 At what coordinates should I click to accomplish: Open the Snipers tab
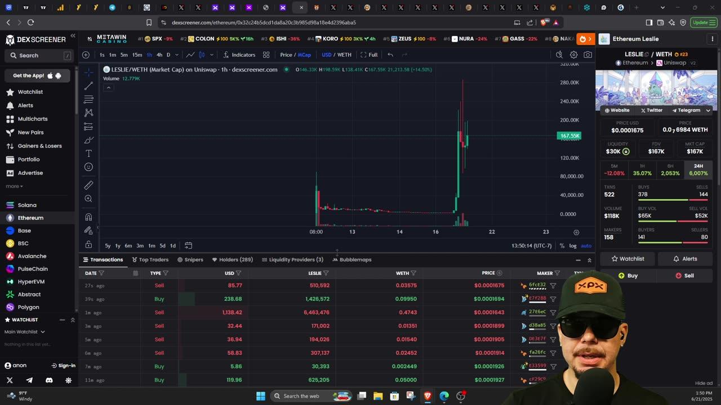[190, 259]
